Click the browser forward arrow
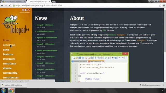The height and width of the screenshot is (93, 166). [6, 5]
